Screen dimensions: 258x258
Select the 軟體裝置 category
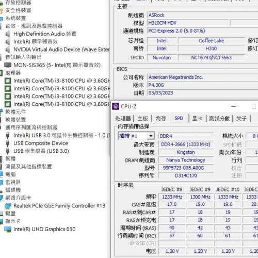point(15,120)
